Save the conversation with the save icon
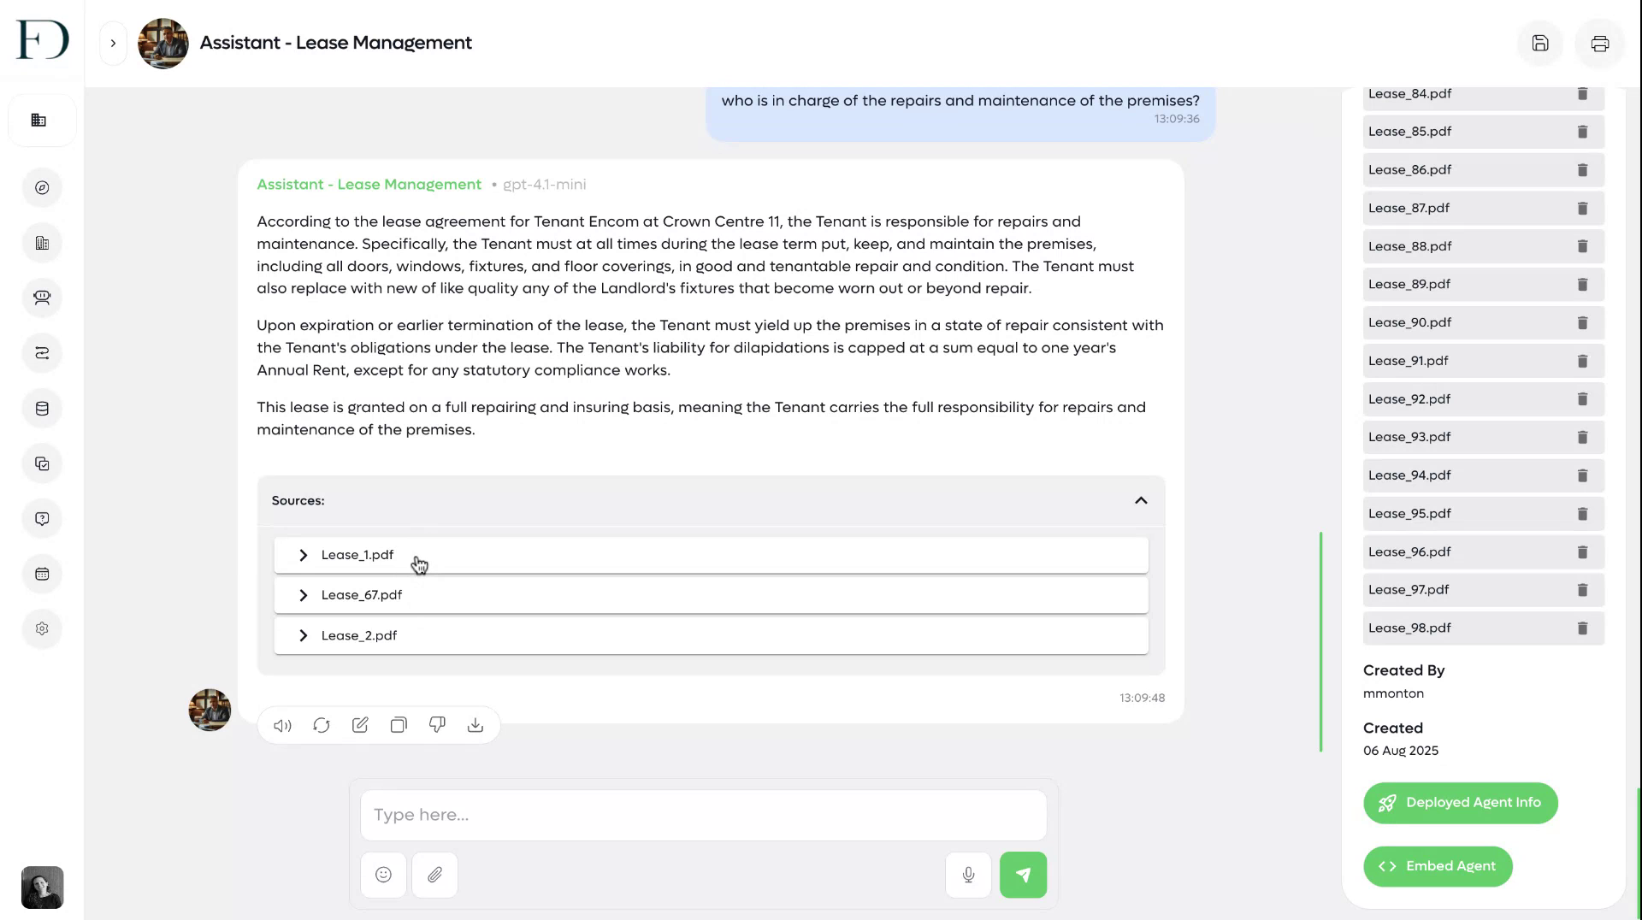Viewport: 1642px width, 920px height. 1539,44
